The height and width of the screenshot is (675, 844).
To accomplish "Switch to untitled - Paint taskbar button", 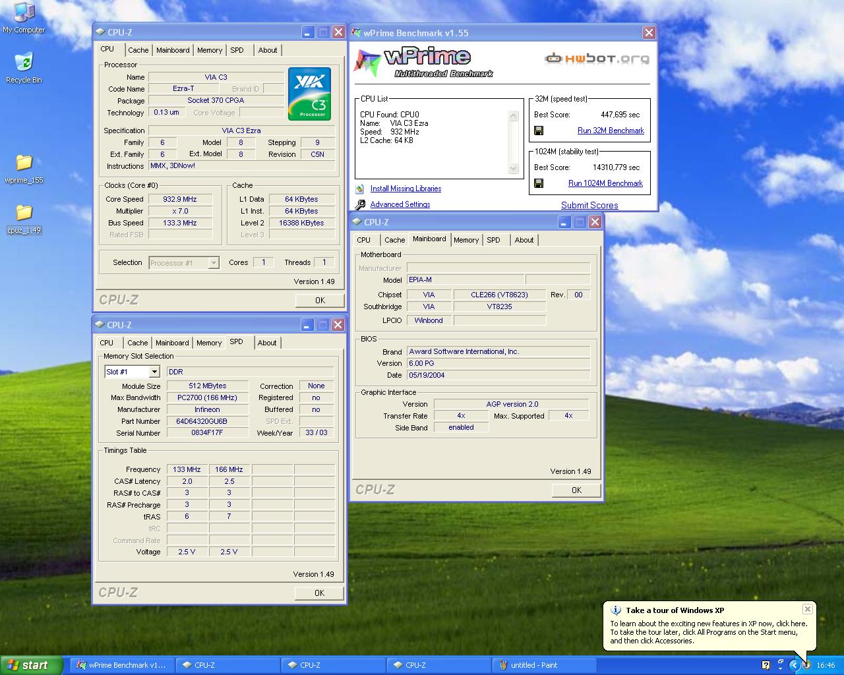I will click(x=545, y=665).
